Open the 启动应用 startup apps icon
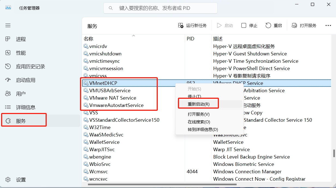Image resolution: width=336 pixels, height=188 pixels. [x=8, y=80]
